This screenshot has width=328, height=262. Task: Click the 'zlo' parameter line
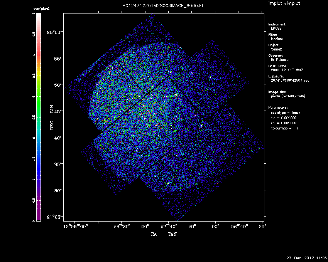(x=284, y=118)
